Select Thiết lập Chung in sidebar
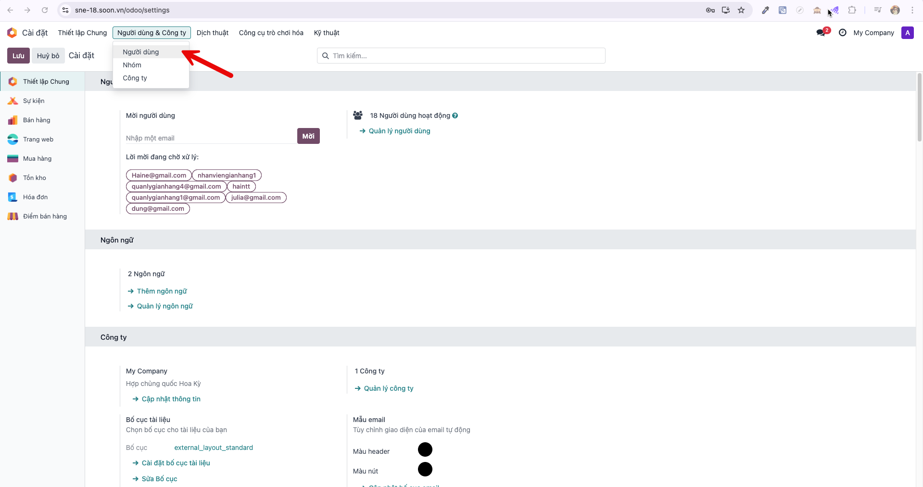 click(x=42, y=81)
